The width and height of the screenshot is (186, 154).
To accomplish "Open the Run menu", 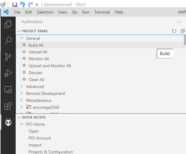I will (86, 12).
